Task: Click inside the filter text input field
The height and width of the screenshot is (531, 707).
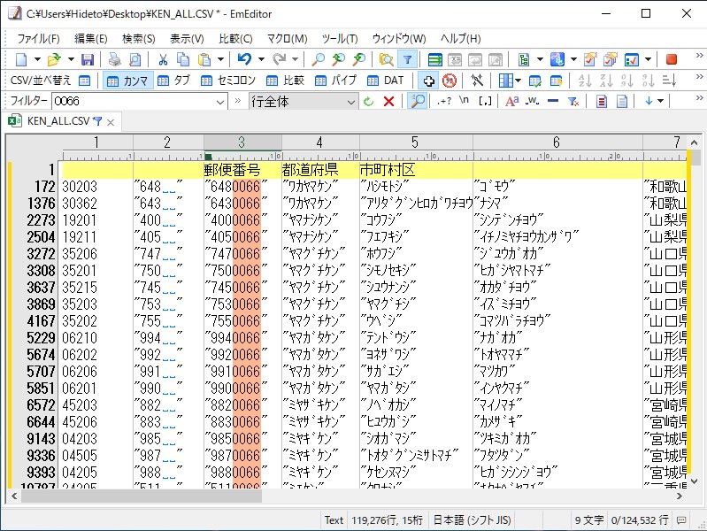Action: click(133, 102)
